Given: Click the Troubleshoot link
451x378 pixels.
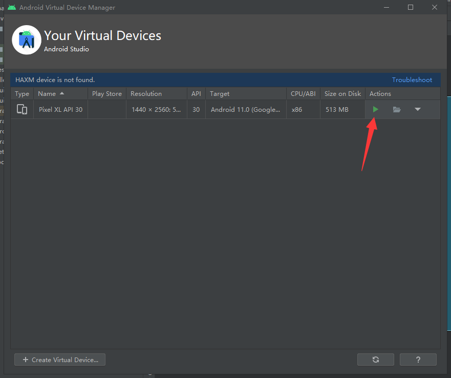Looking at the screenshot, I should [x=412, y=80].
